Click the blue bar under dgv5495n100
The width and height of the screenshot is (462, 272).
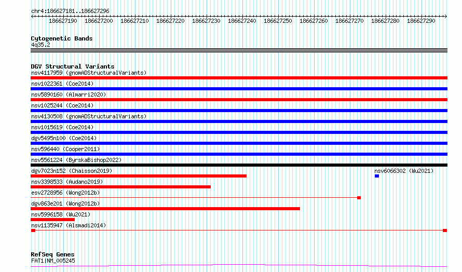coord(239,143)
